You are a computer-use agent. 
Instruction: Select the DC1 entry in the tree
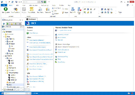coord(10,85)
